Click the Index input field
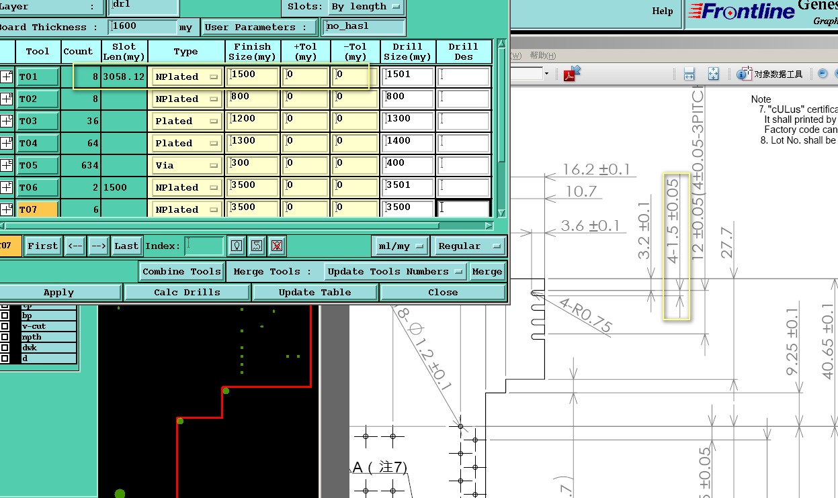The width and height of the screenshot is (838, 498). (x=204, y=246)
